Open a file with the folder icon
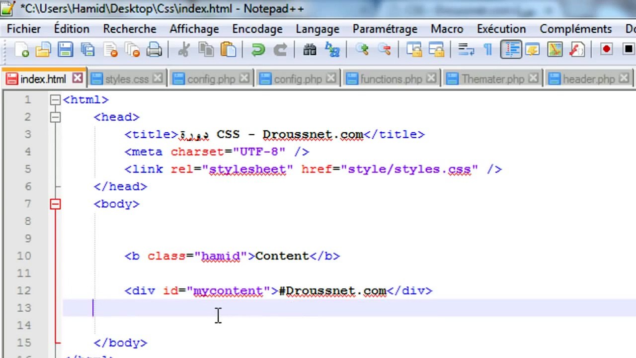This screenshot has height=358, width=636. tap(43, 50)
